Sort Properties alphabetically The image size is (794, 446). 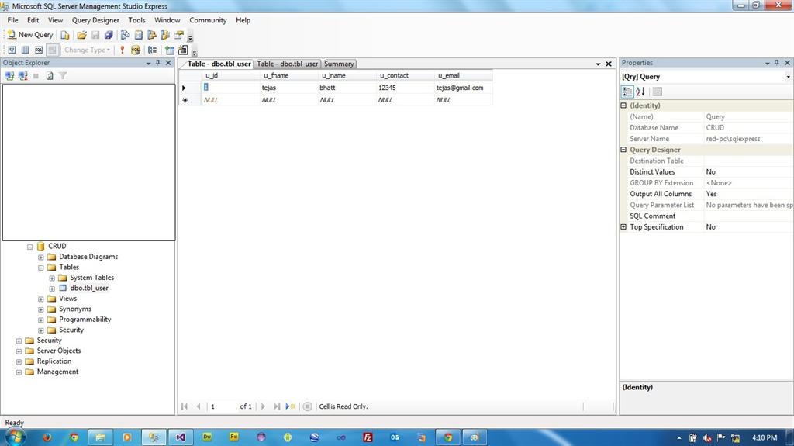coord(640,92)
